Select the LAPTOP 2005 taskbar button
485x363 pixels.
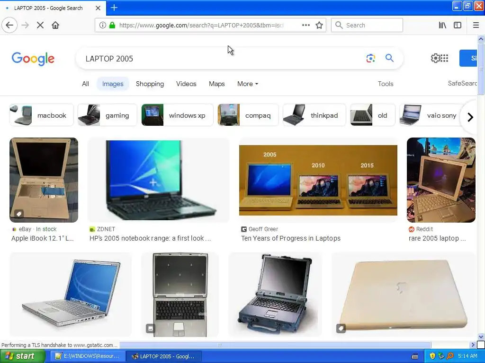pyautogui.click(x=164, y=356)
